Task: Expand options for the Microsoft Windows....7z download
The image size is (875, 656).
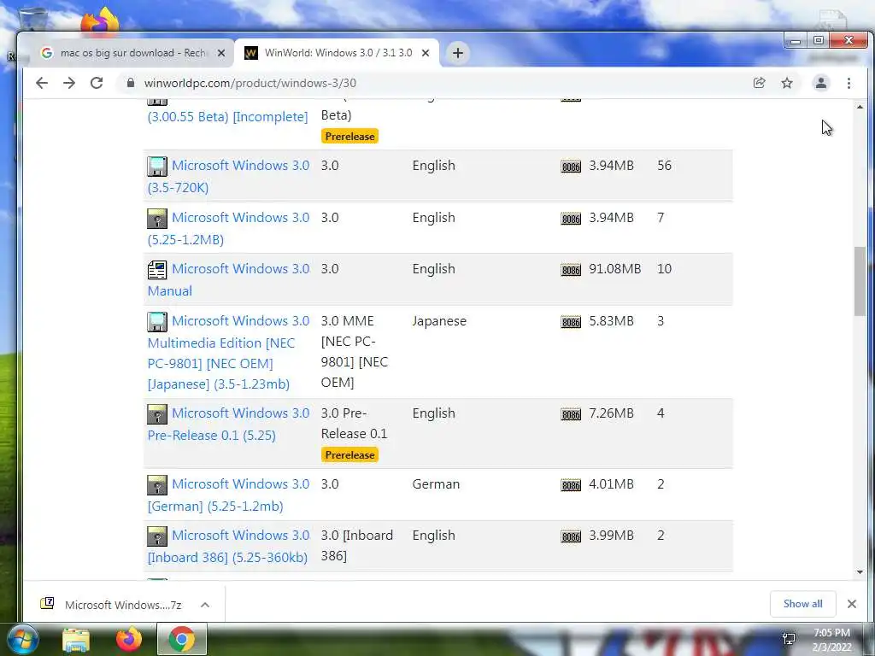Action: (205, 605)
